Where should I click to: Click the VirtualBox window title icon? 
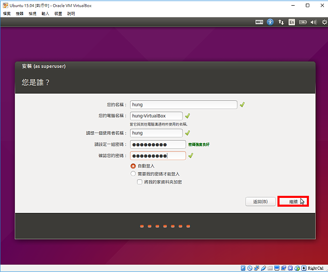[6, 6]
